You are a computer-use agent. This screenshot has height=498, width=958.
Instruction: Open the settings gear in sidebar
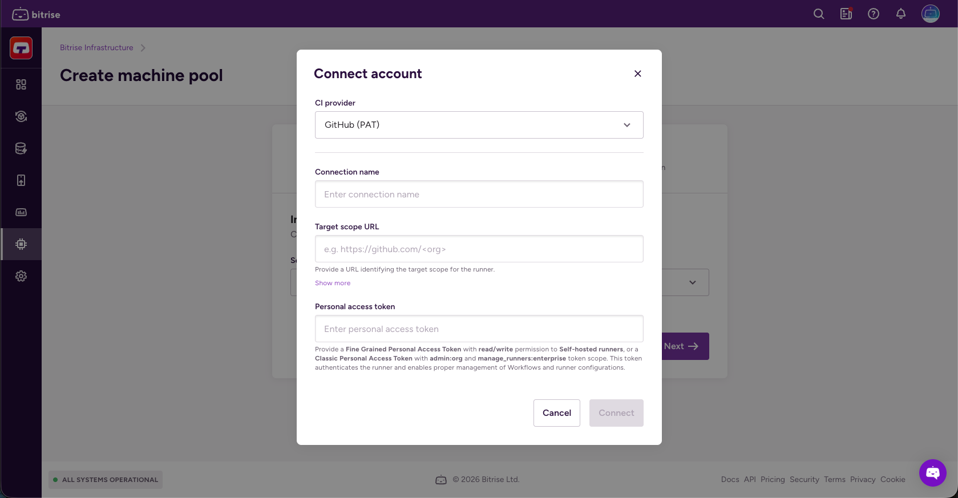tap(21, 276)
